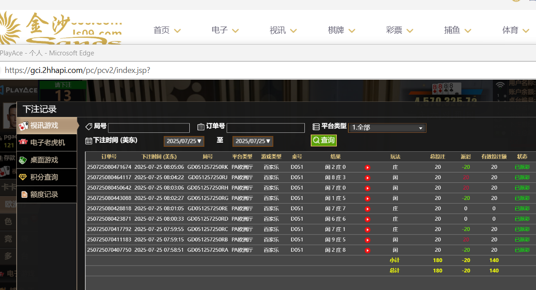Click the 订单号 input field
The height and width of the screenshot is (290, 536).
[266, 128]
